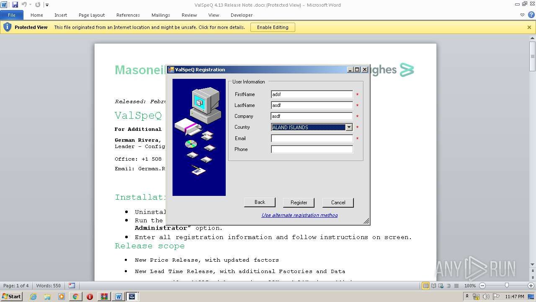Click the Redo repeat icon in Word's toolbar
Viewport: 536px width, 302px height.
38,5
